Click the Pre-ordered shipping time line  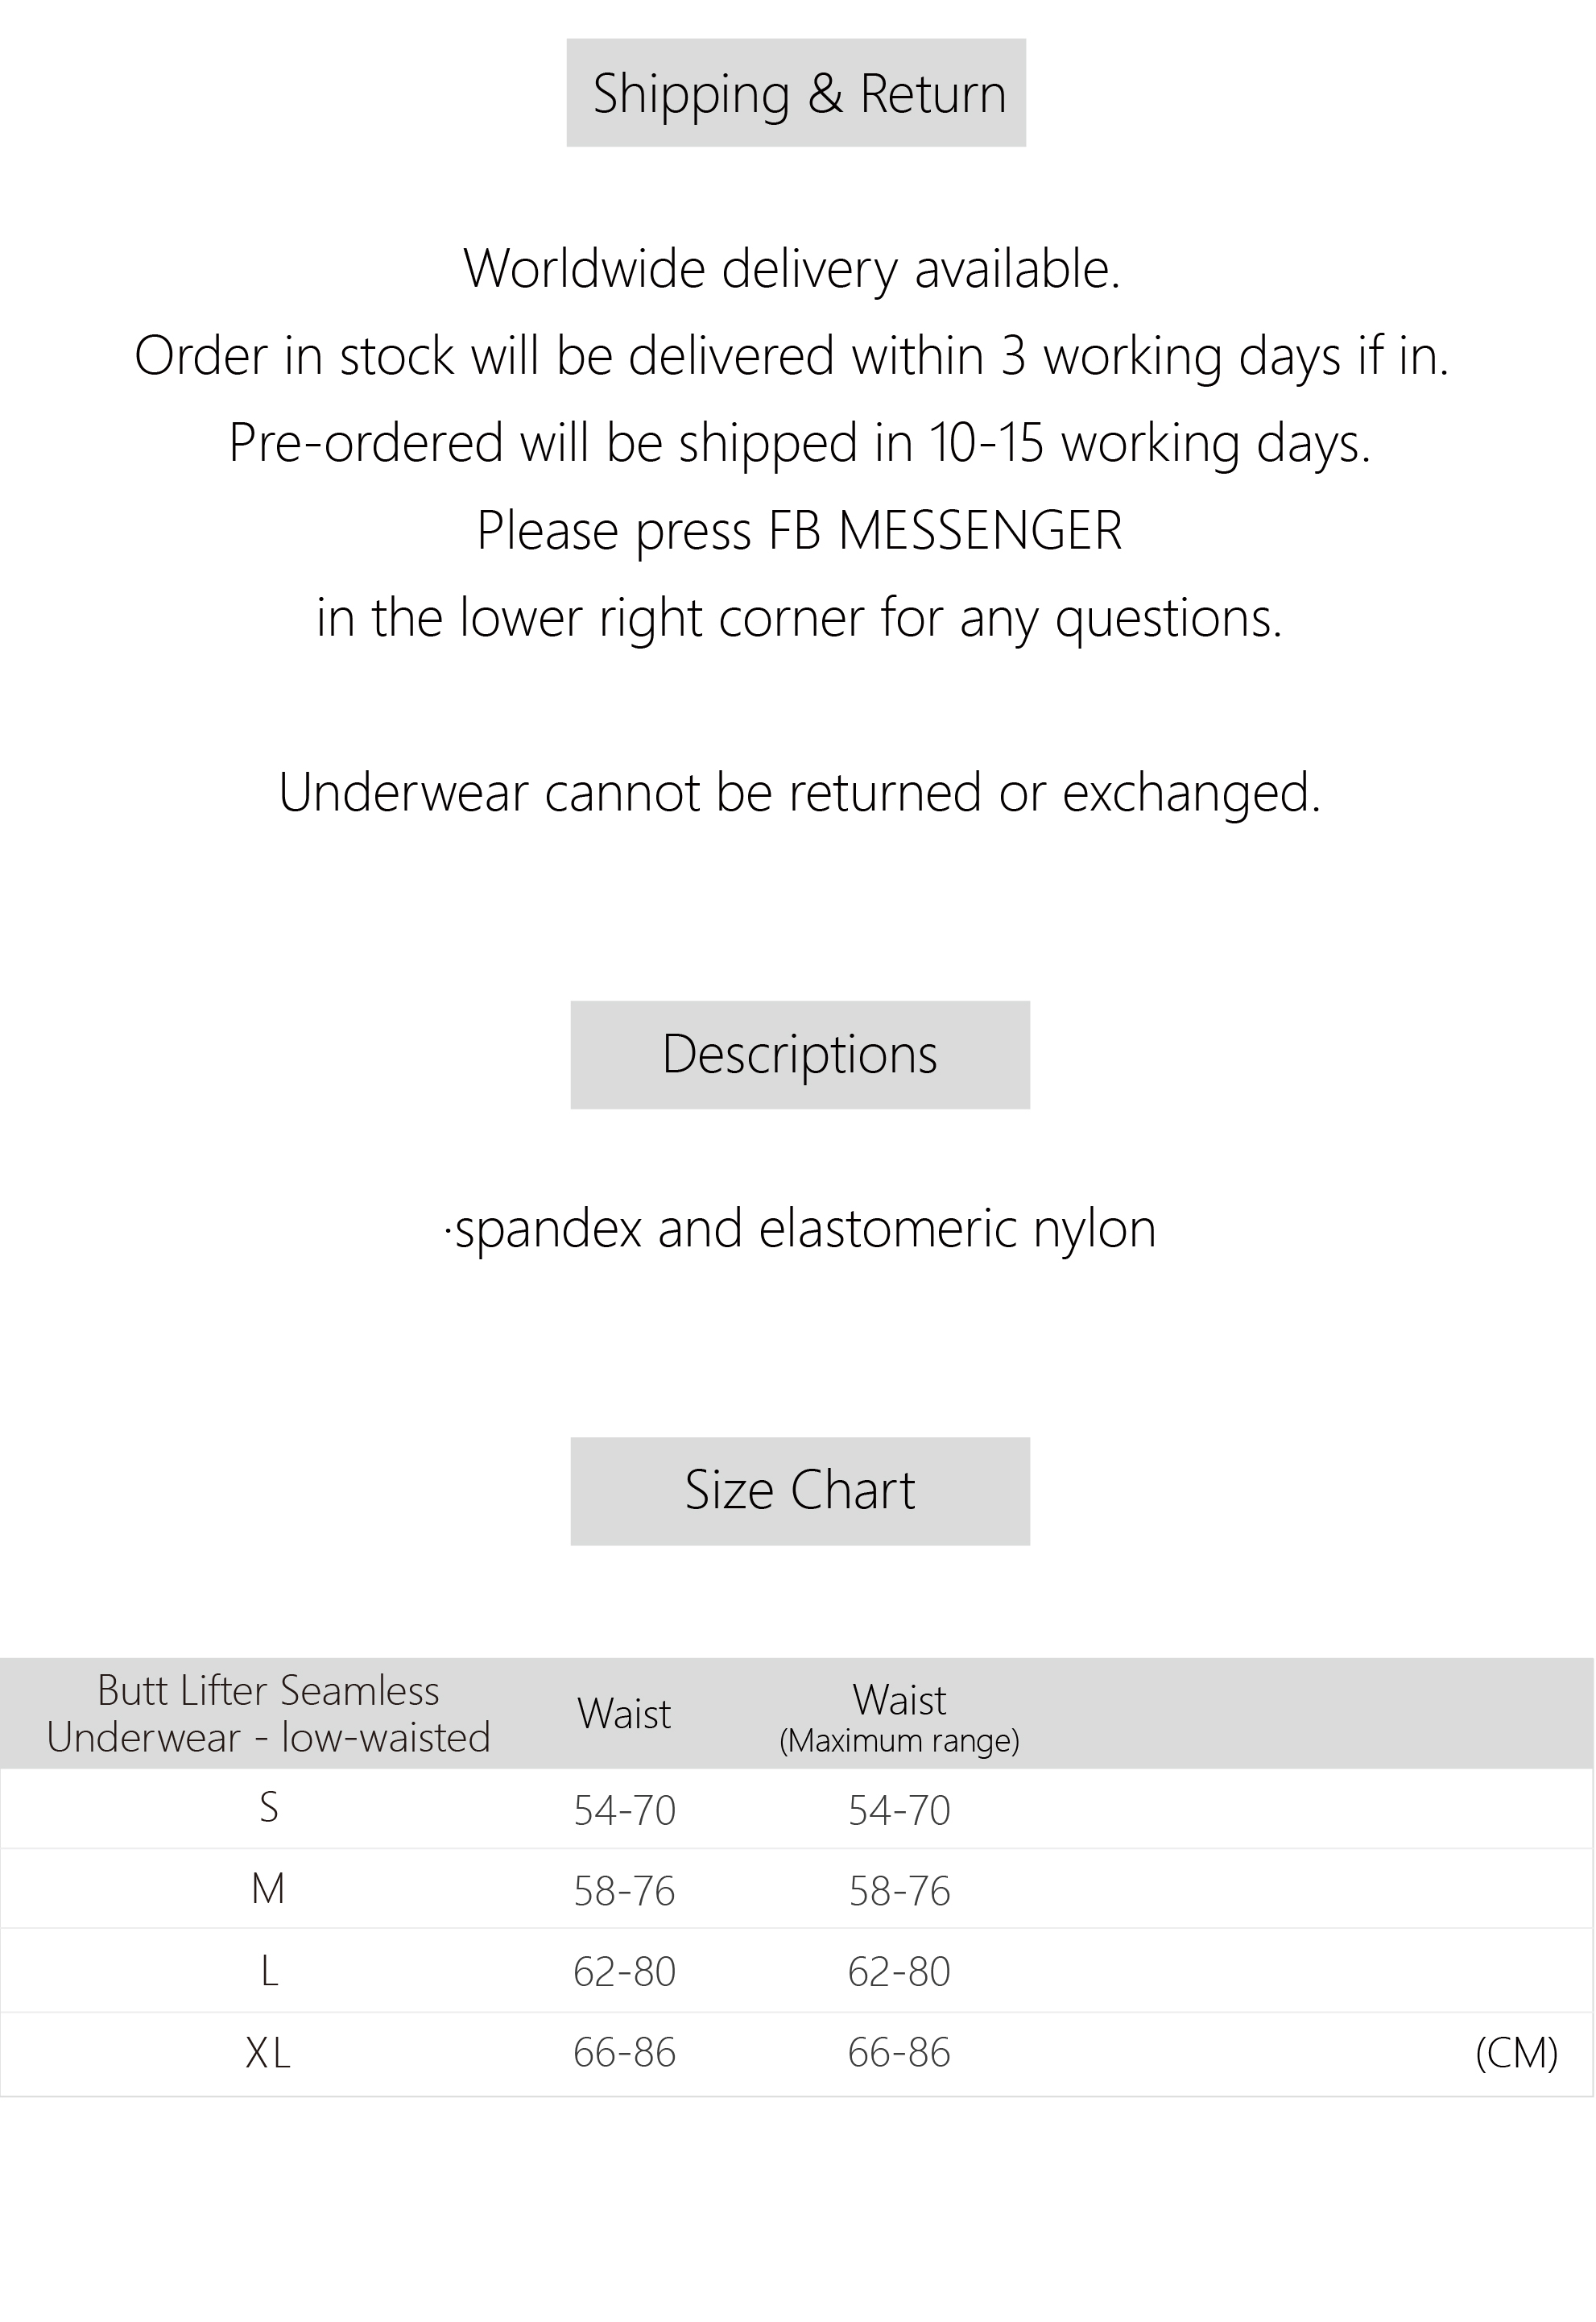click(799, 443)
